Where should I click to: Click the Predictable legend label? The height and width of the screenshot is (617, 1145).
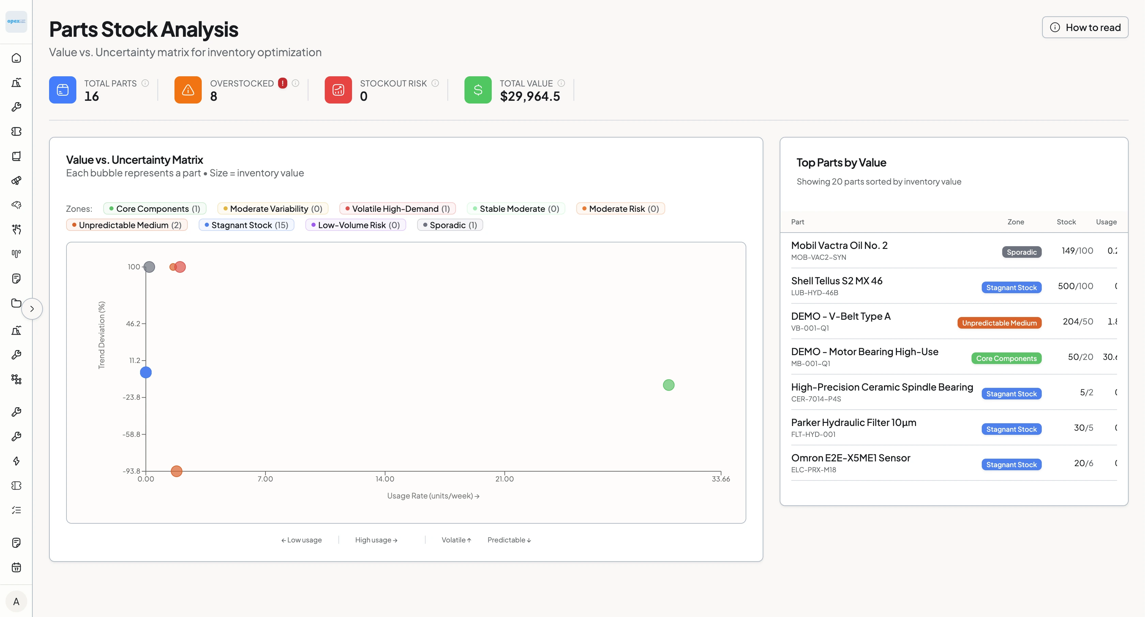click(x=509, y=540)
